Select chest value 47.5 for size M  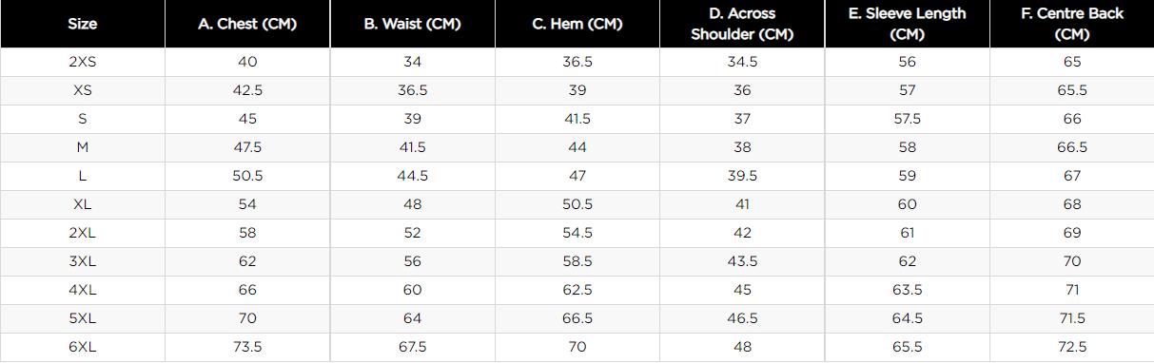tap(247, 147)
